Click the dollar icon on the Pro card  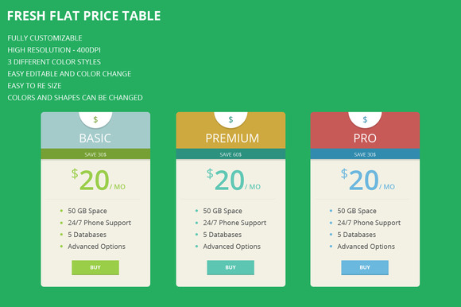point(365,119)
